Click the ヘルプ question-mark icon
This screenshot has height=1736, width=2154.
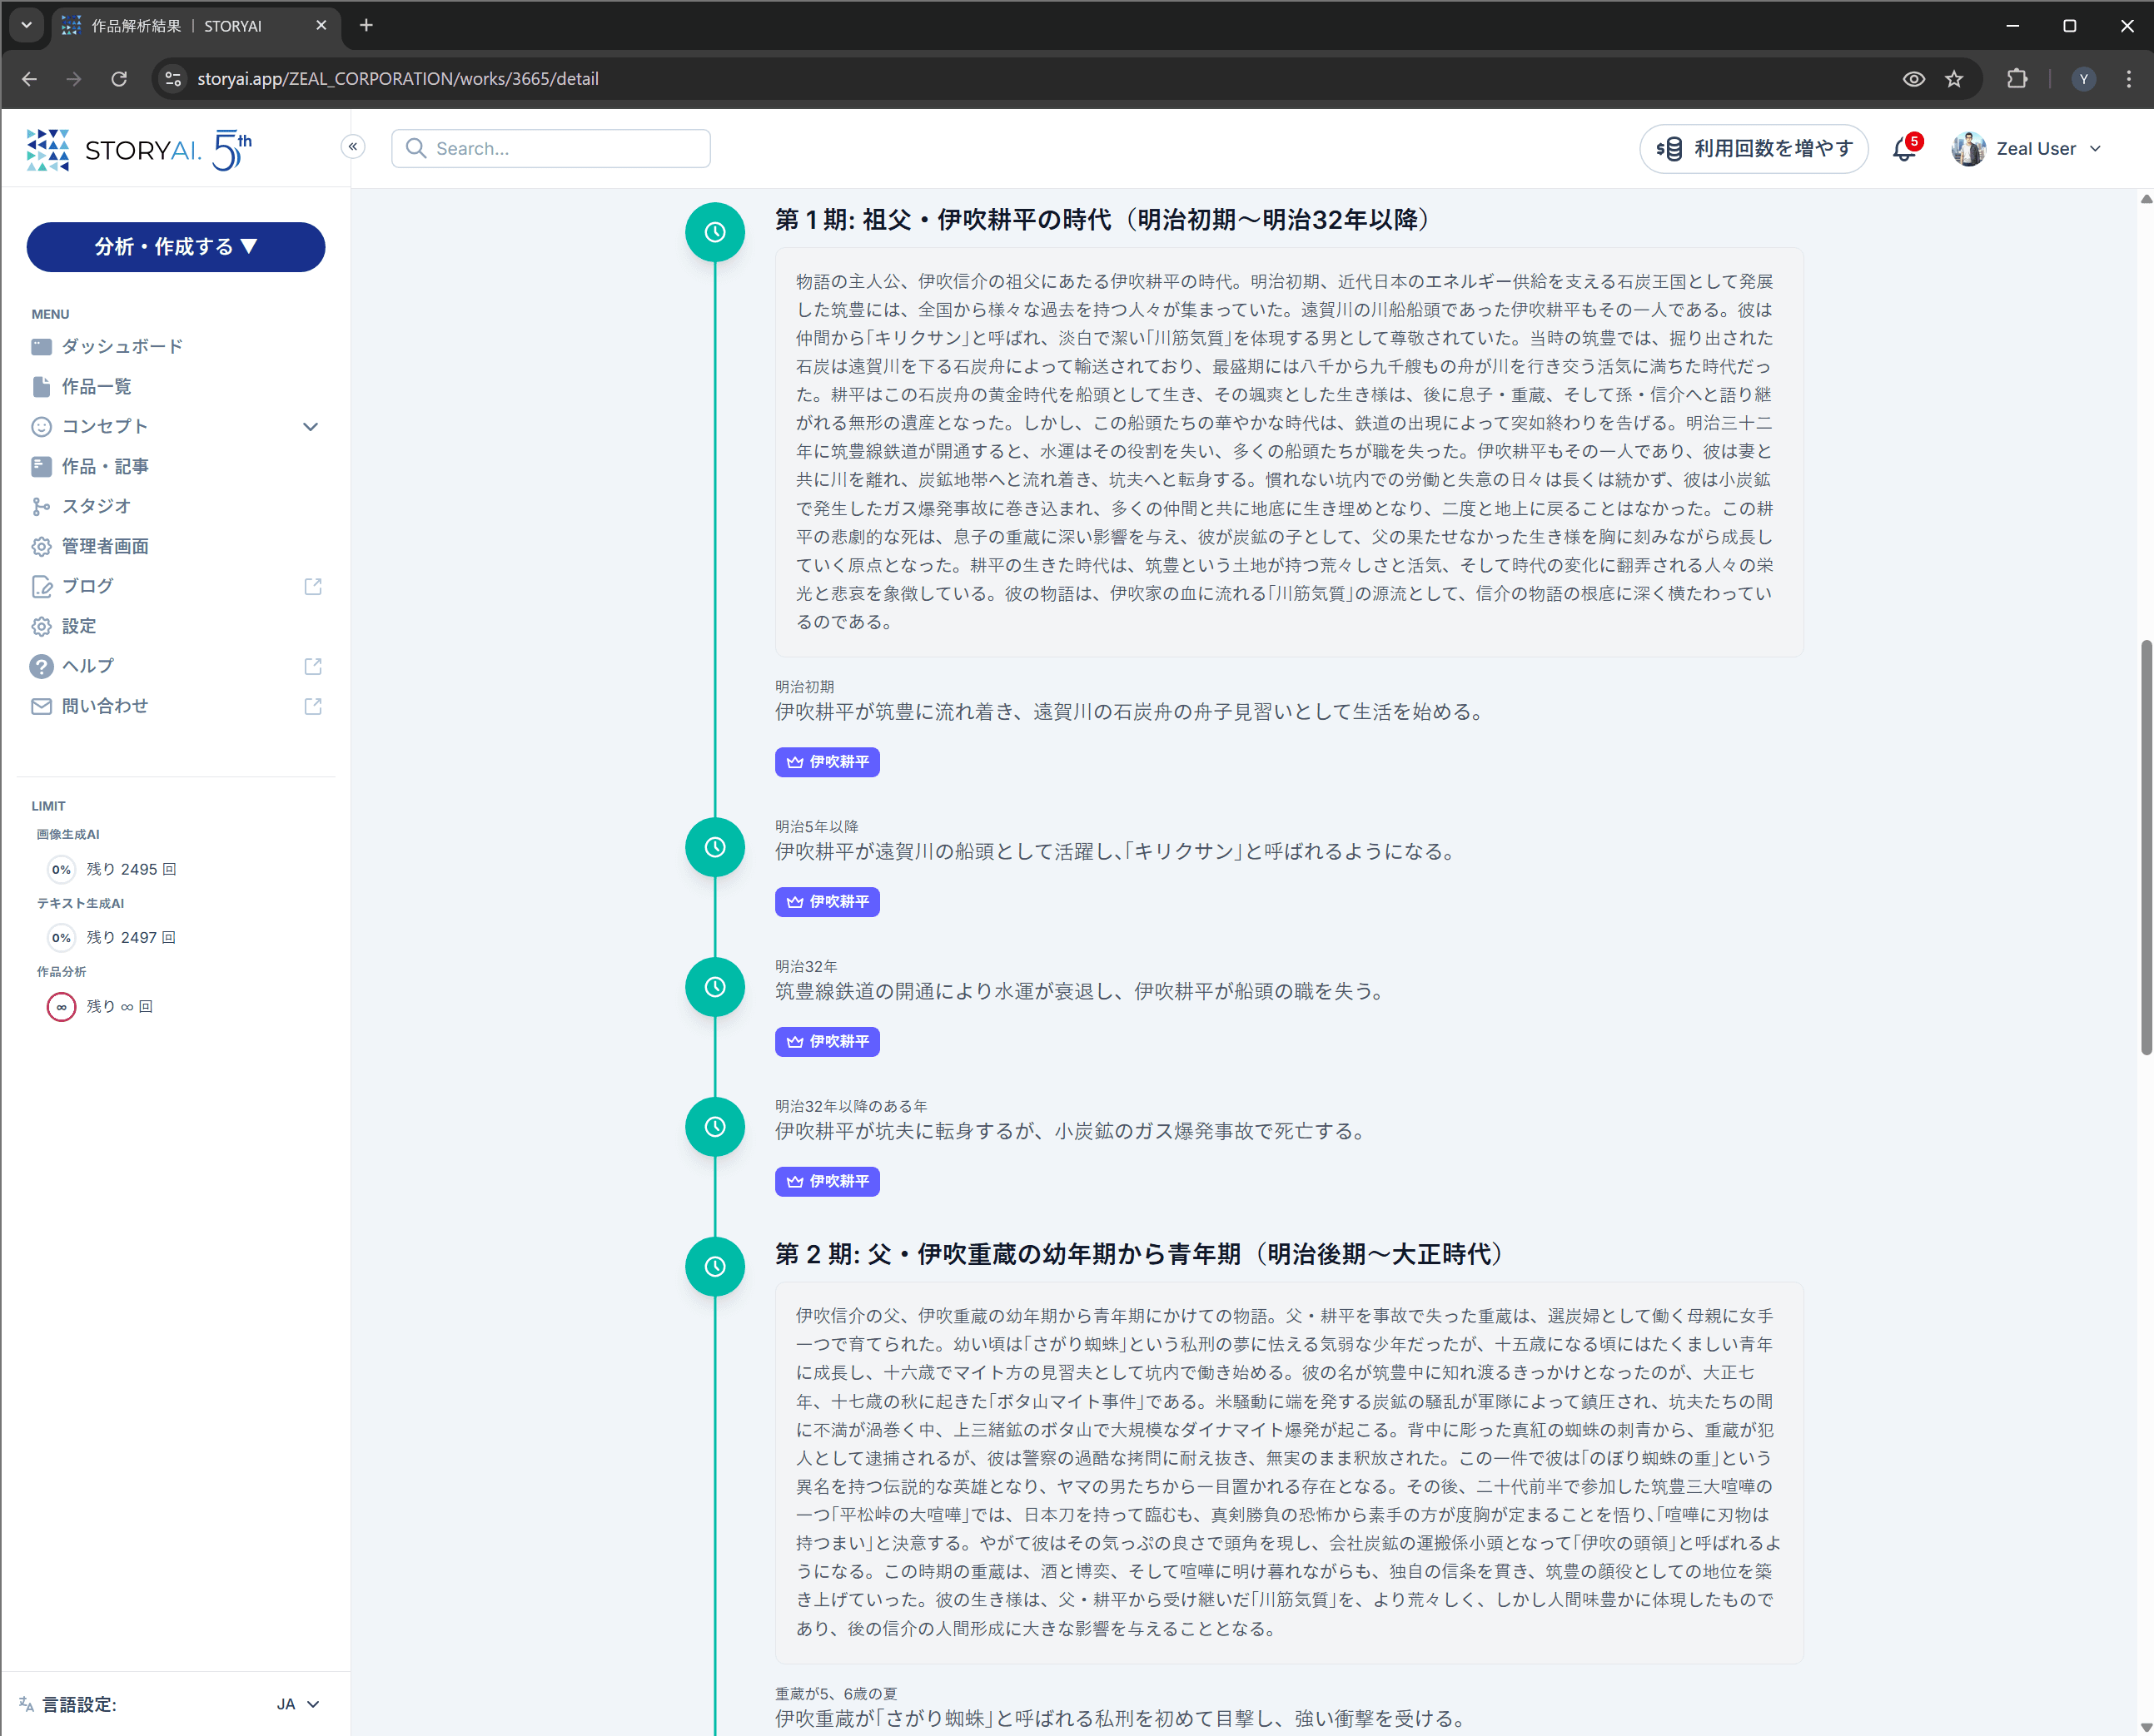tap(41, 666)
